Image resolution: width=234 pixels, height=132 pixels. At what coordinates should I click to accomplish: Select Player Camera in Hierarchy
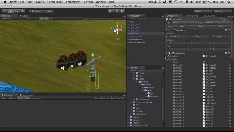tap(136, 37)
